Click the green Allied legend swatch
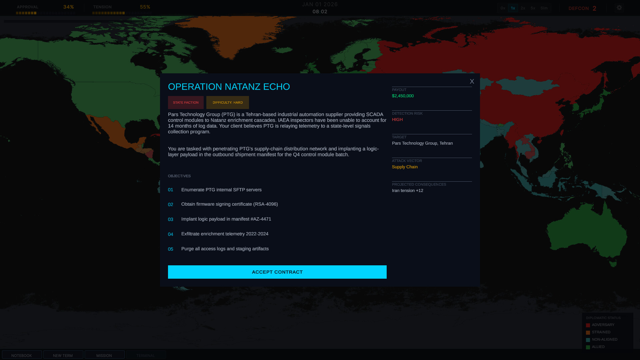The height and width of the screenshot is (360, 640). 588,347
